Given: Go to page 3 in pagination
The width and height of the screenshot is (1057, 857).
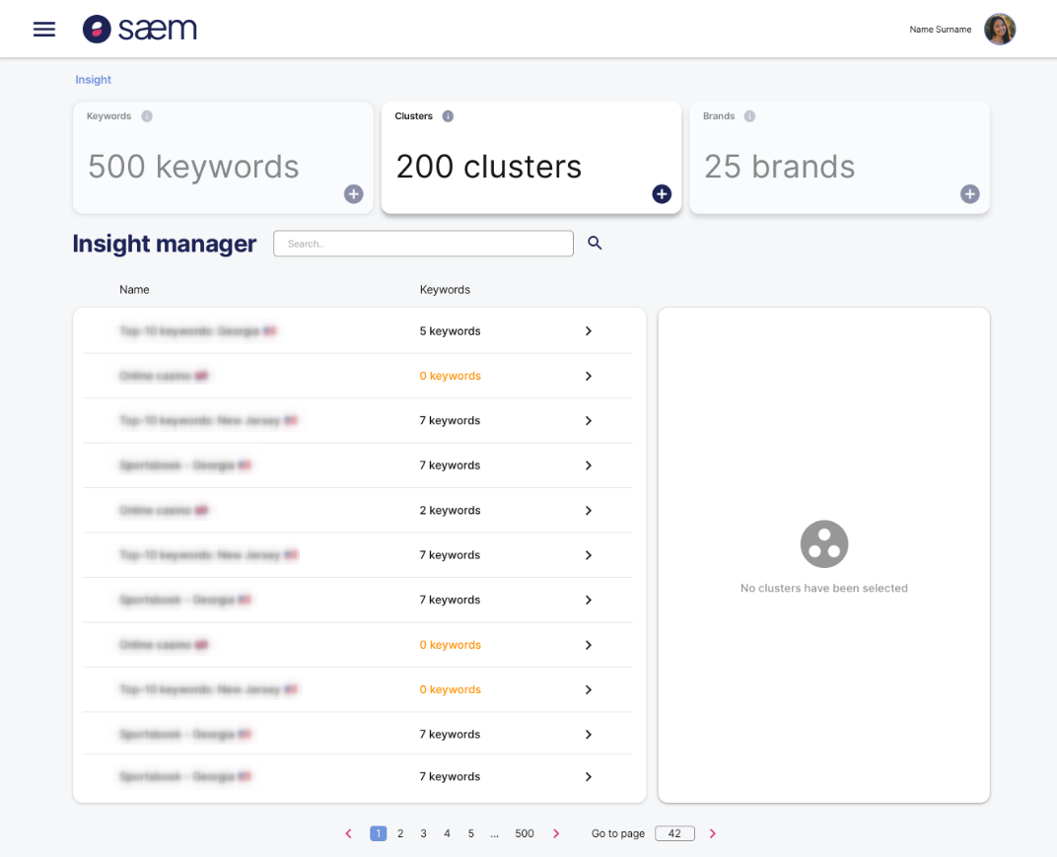Looking at the screenshot, I should (x=423, y=833).
